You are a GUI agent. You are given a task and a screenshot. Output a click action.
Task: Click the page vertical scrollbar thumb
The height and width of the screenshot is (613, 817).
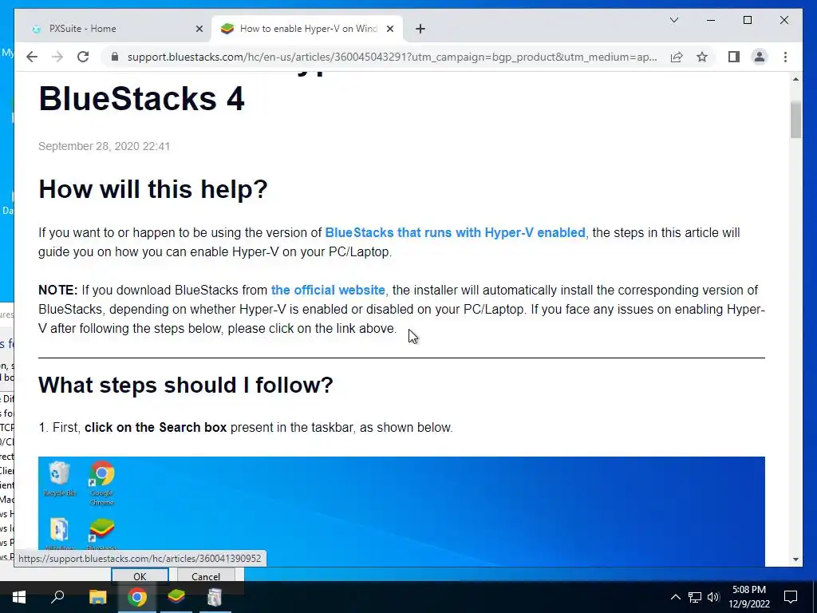pos(795,120)
